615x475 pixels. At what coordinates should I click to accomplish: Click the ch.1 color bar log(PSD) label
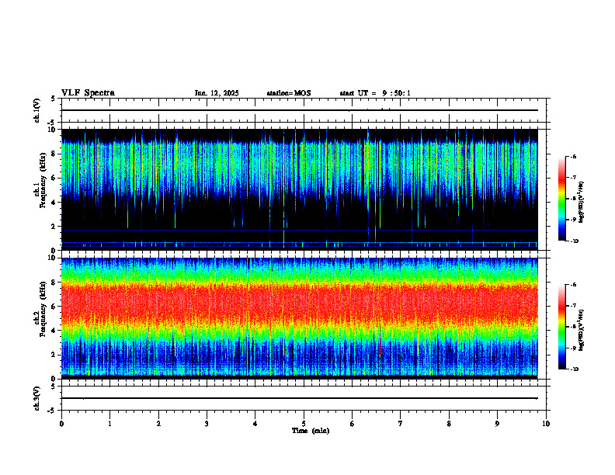[582, 202]
